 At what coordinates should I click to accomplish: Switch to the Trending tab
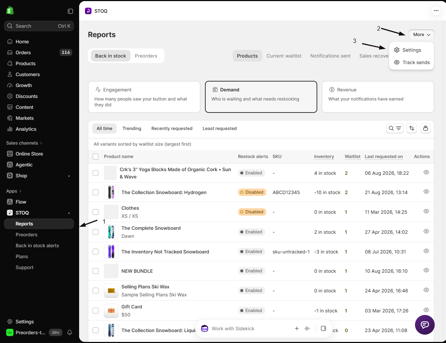(x=132, y=129)
